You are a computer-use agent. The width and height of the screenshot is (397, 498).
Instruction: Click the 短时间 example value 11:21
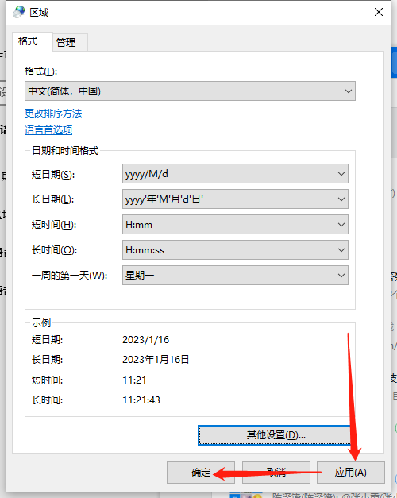(x=134, y=380)
